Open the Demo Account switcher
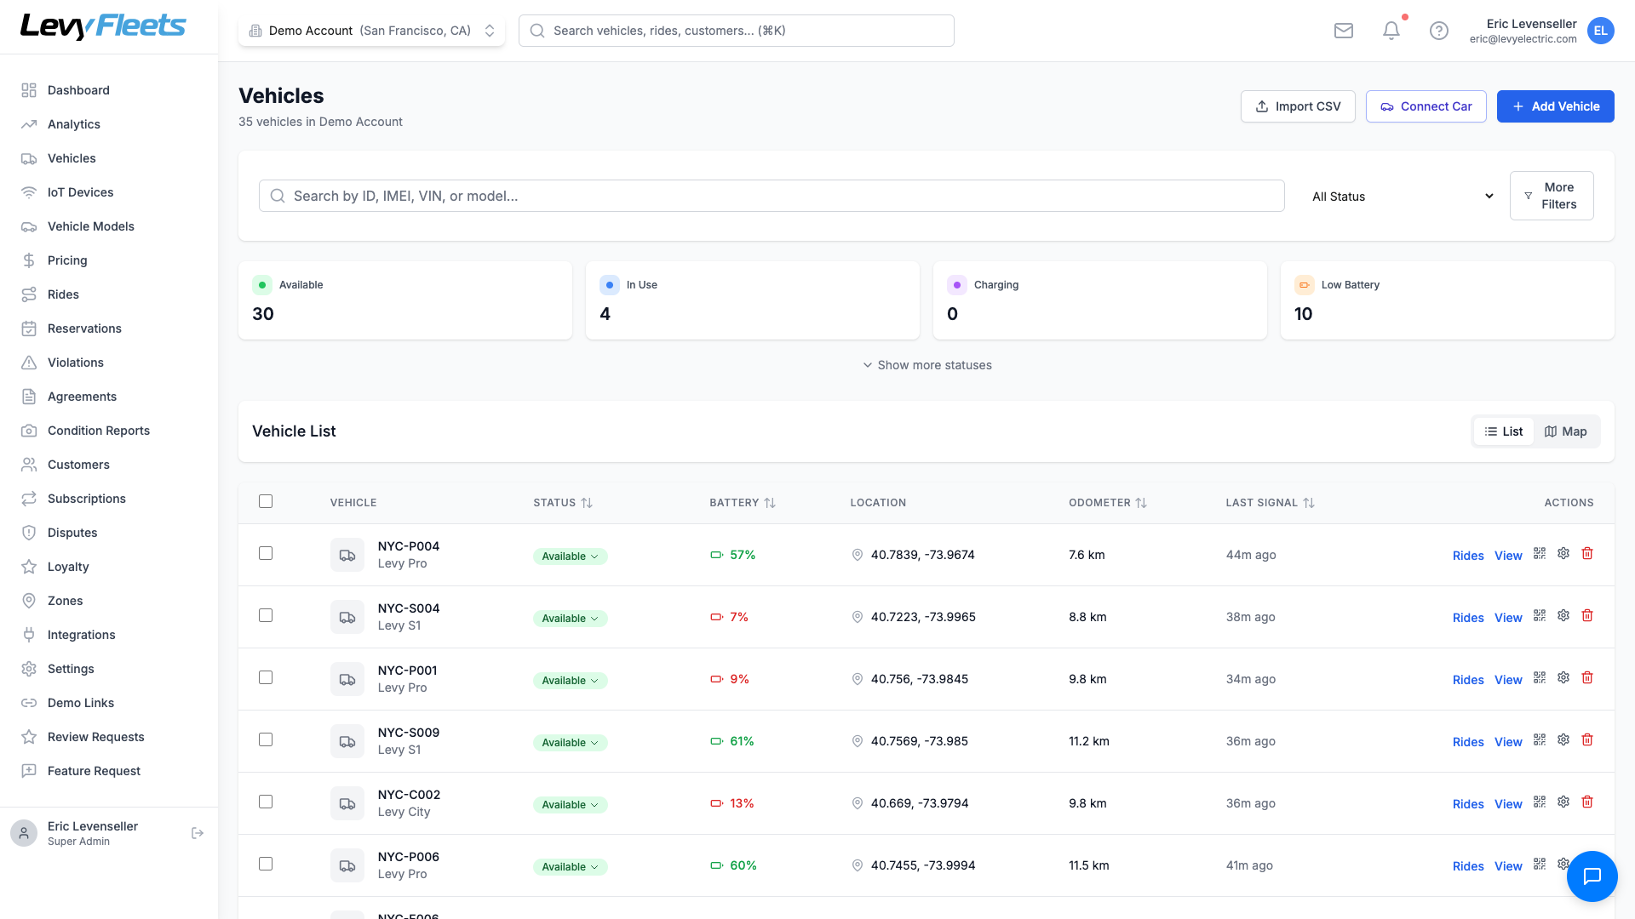The width and height of the screenshot is (1635, 919). click(371, 31)
